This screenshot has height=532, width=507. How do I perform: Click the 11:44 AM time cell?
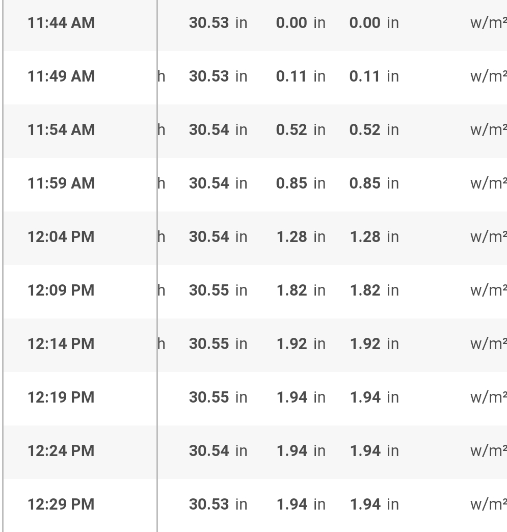(61, 23)
